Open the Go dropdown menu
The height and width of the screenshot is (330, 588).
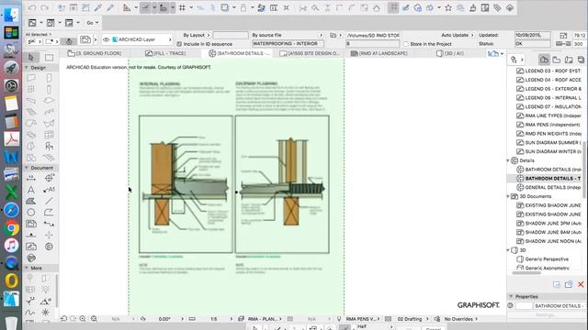(92, 23)
